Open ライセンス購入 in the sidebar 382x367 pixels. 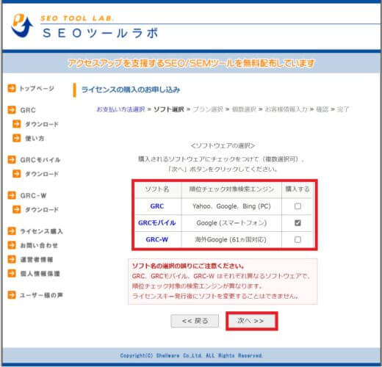pyautogui.click(x=41, y=231)
